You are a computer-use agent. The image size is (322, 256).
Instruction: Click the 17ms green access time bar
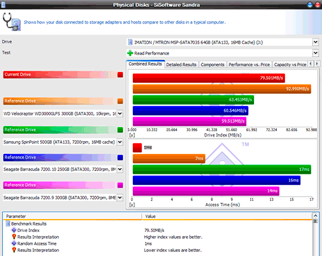click(x=222, y=169)
